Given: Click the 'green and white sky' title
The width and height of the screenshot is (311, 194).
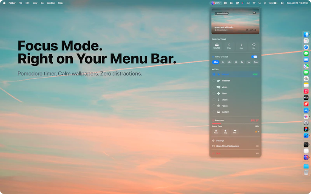Looking at the screenshot, I should [224, 27].
